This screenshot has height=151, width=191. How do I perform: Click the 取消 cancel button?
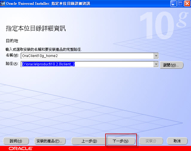coord(177,141)
